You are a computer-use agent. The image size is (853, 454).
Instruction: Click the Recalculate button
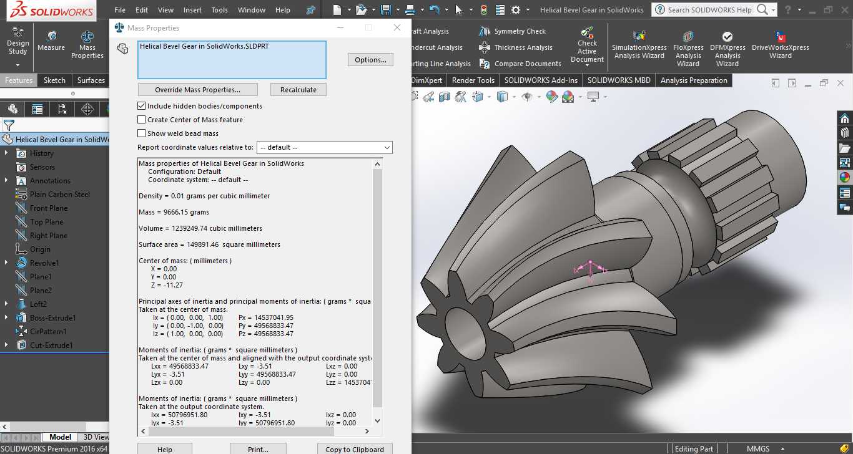pyautogui.click(x=298, y=90)
